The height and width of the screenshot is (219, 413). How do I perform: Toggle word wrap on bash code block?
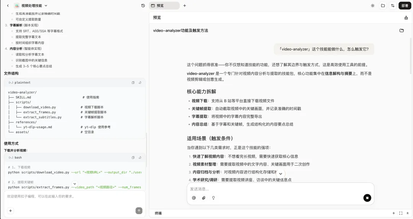click(x=140, y=158)
